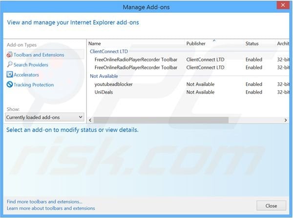
Task: Open Learn more about toolbars and extensions
Action: [51, 208]
